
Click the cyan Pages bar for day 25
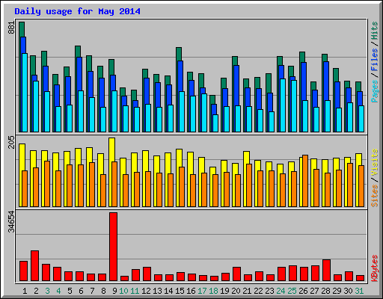[294, 106]
